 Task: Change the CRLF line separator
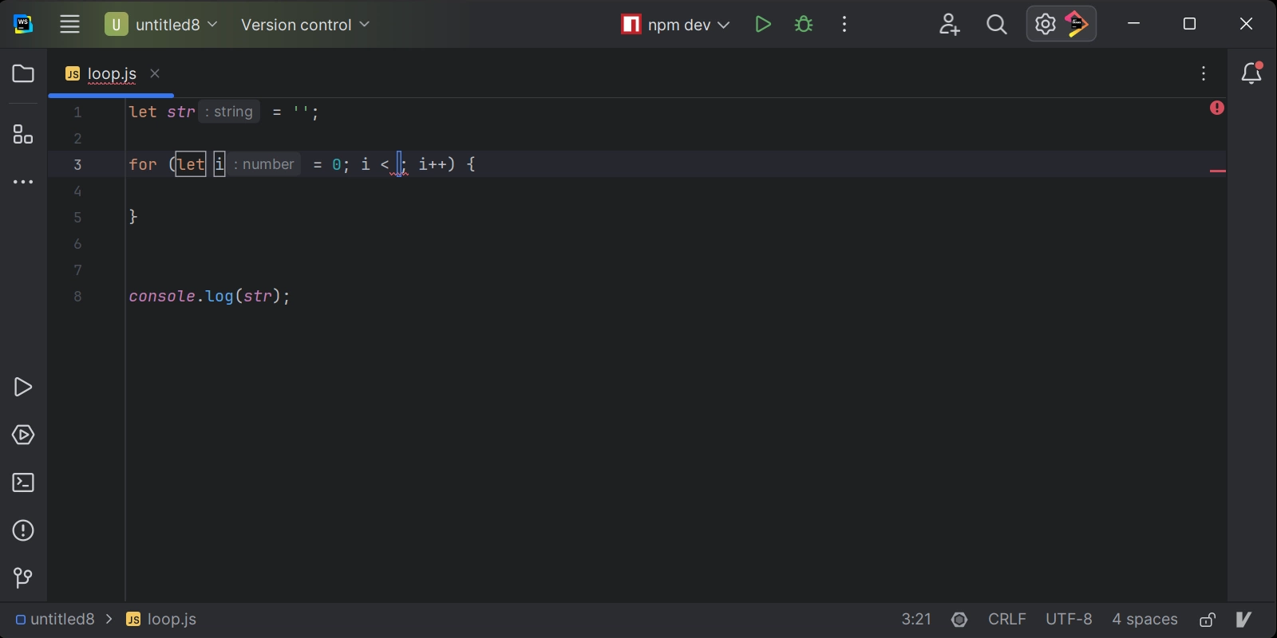point(1007,619)
